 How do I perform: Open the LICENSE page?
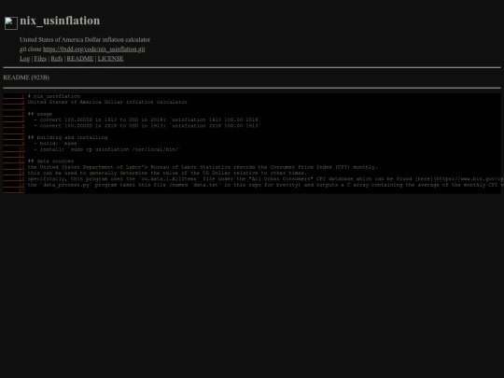[110, 59]
